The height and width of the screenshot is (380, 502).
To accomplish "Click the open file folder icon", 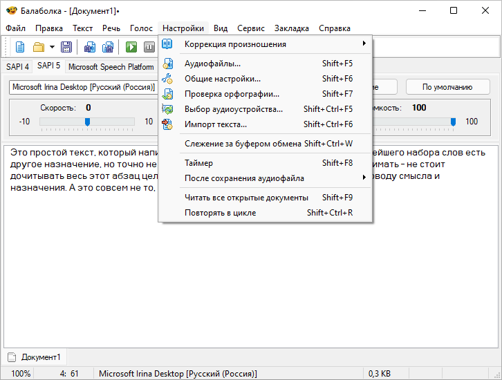I will [38, 47].
